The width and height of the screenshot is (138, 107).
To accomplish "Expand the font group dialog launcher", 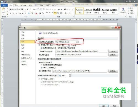I will point(44,17).
